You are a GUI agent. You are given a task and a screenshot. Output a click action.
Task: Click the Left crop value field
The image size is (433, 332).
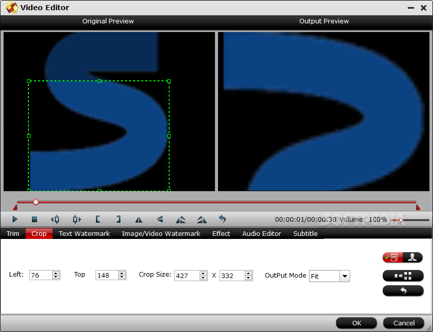point(41,275)
